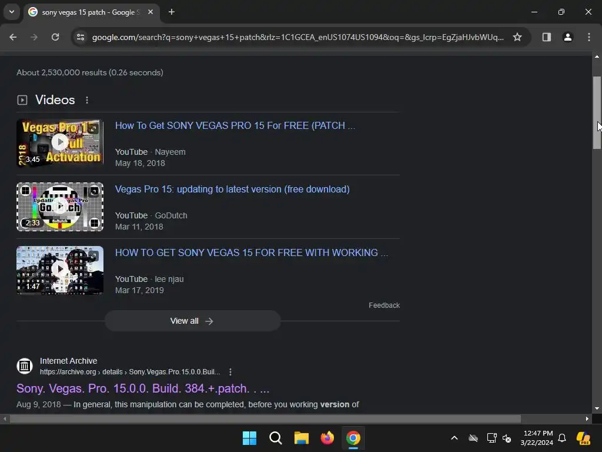Click the View all videos button

point(192,321)
